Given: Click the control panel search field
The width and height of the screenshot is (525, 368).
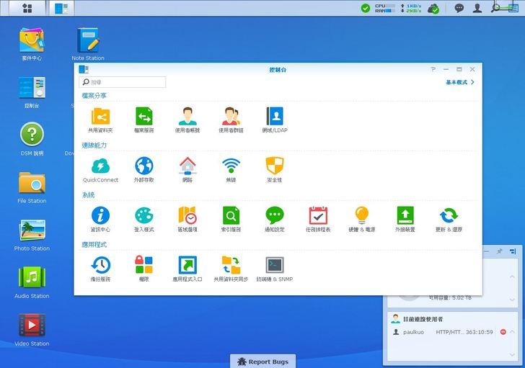Looking at the screenshot, I should 123,83.
